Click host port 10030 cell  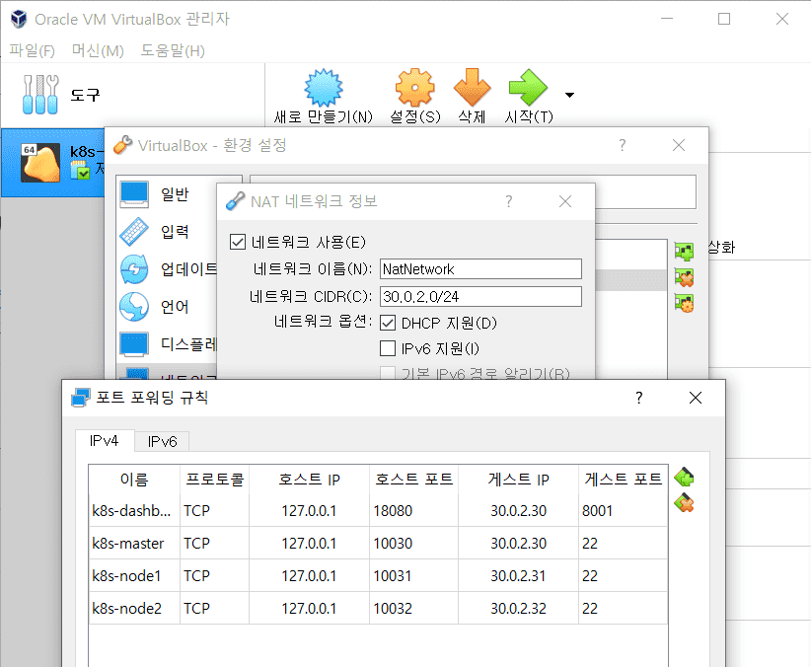click(413, 544)
